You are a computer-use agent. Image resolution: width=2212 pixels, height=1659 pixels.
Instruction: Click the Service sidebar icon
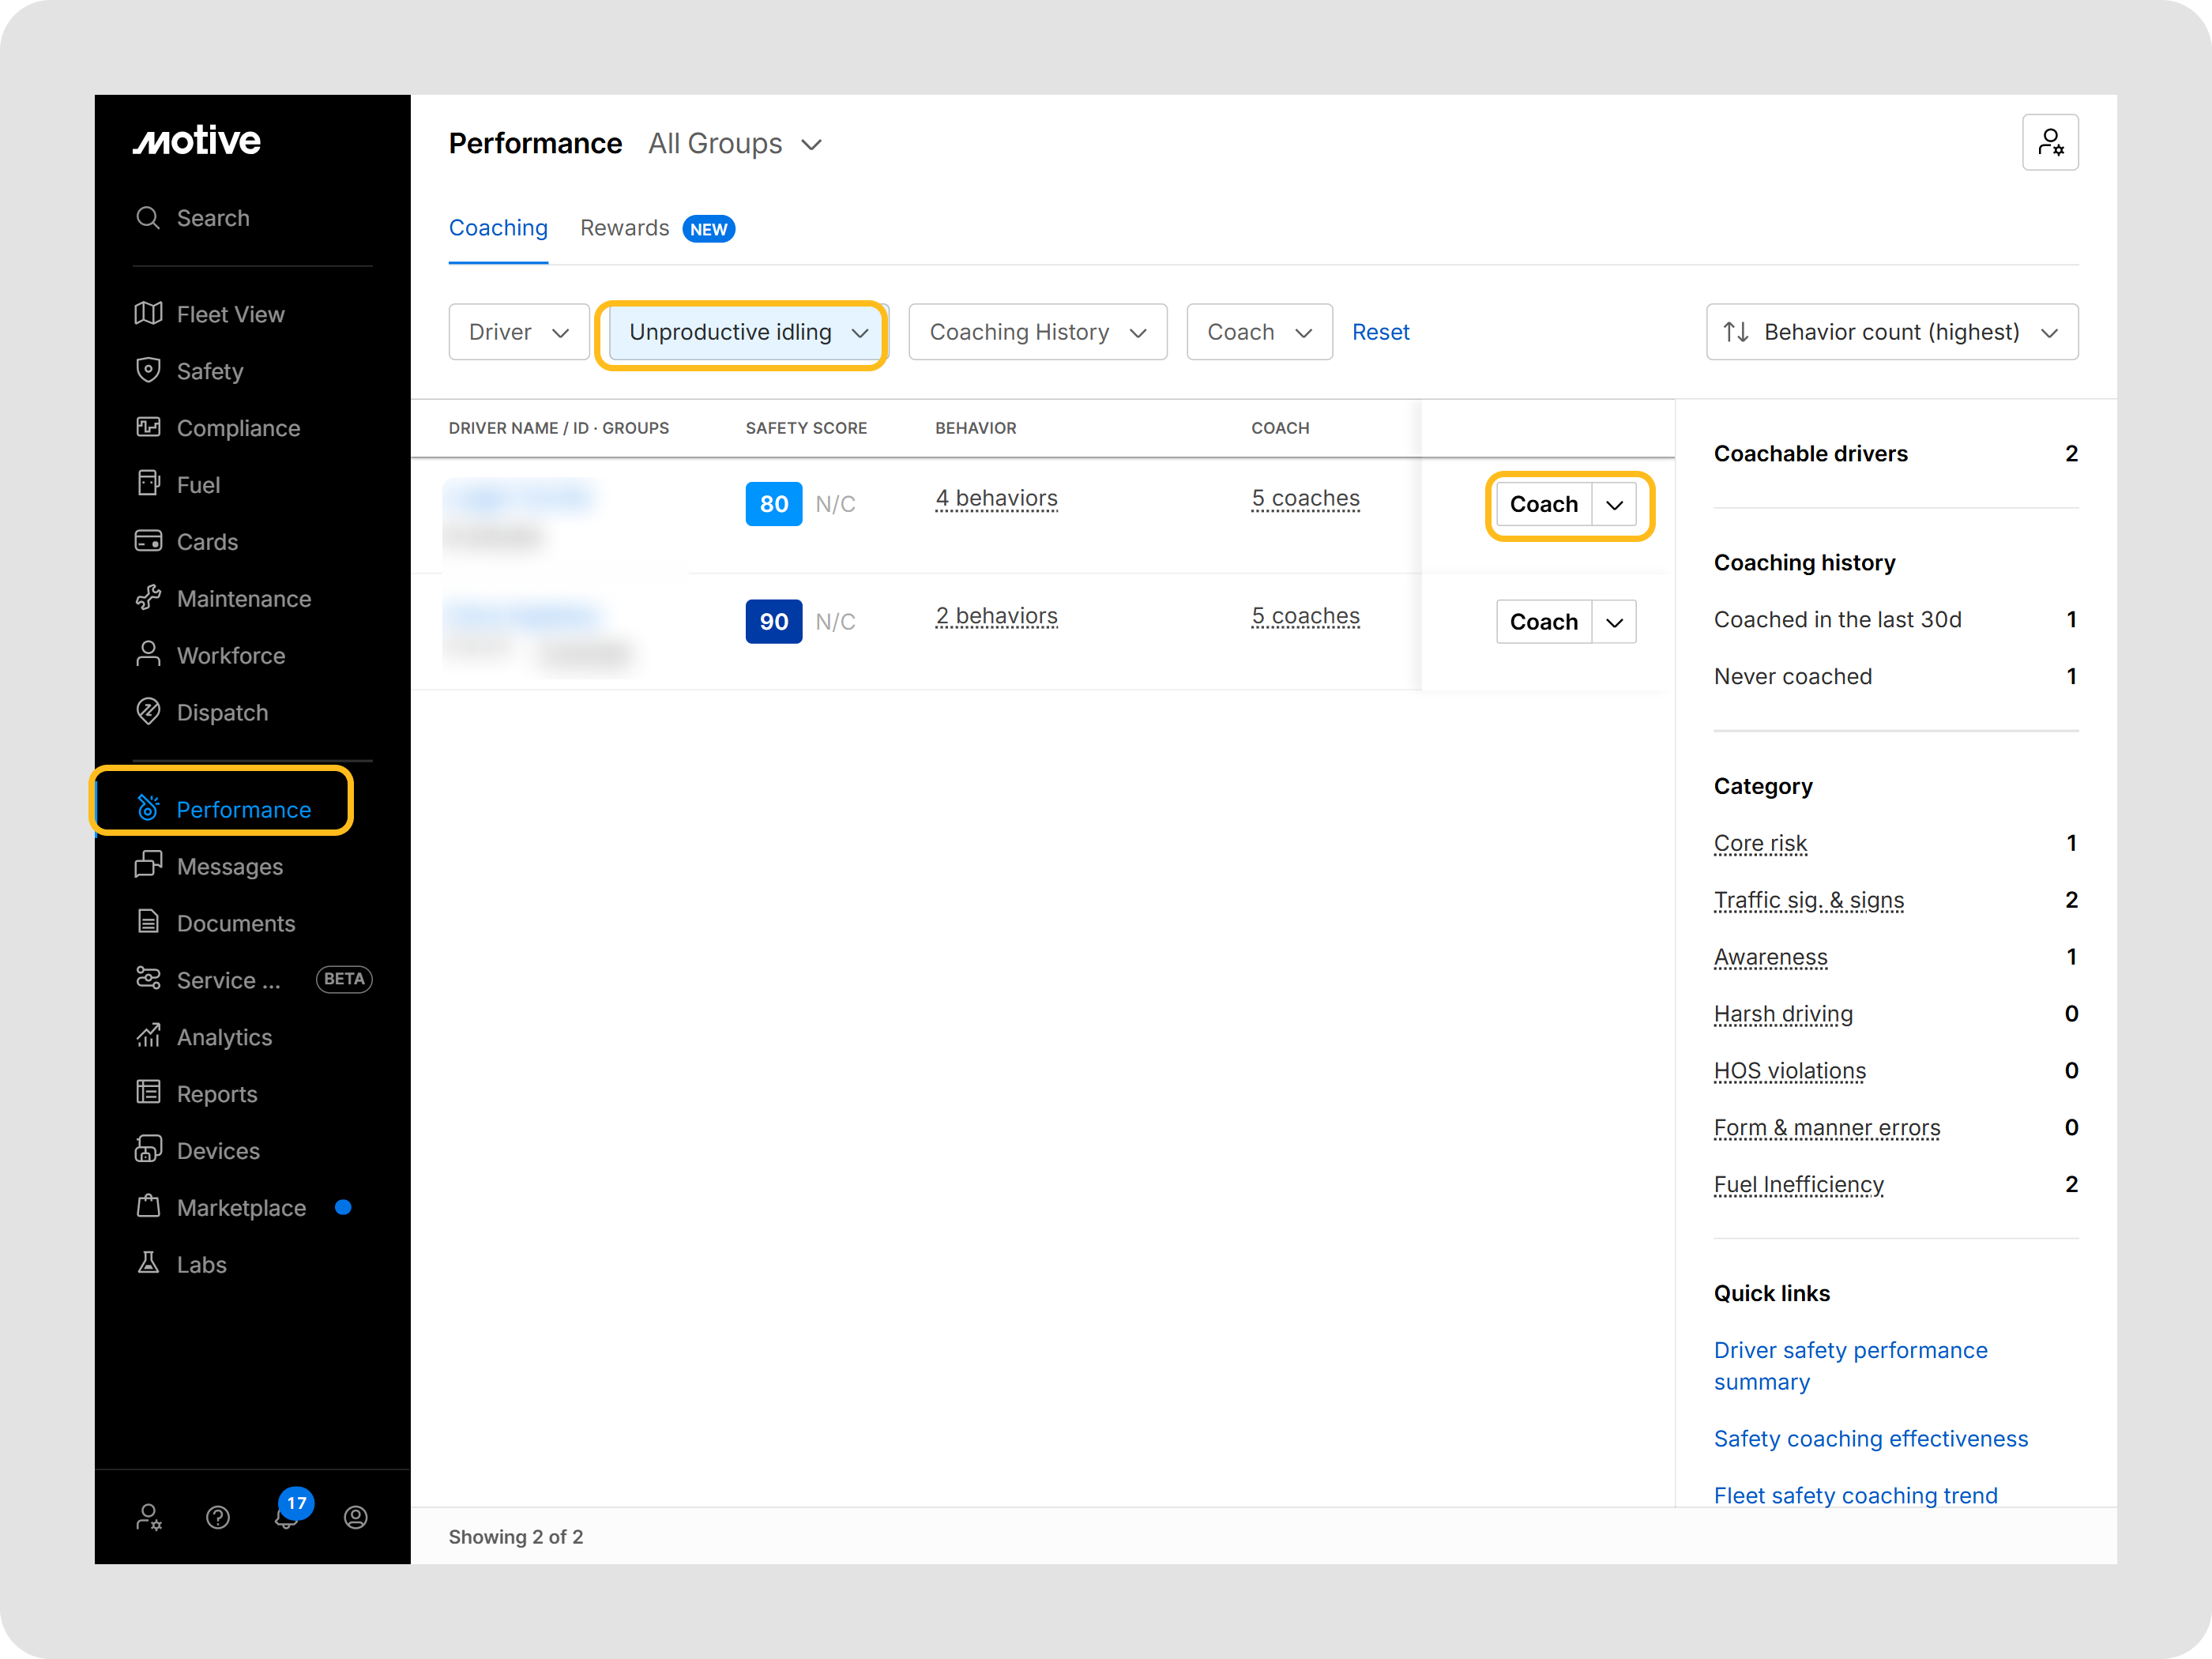click(x=148, y=979)
